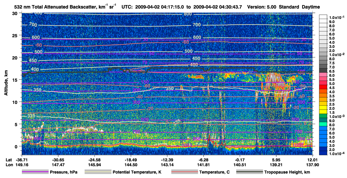Screen dimensions: 347x178
Task: Click the latitude value '-24.58'
Action: coord(94,160)
